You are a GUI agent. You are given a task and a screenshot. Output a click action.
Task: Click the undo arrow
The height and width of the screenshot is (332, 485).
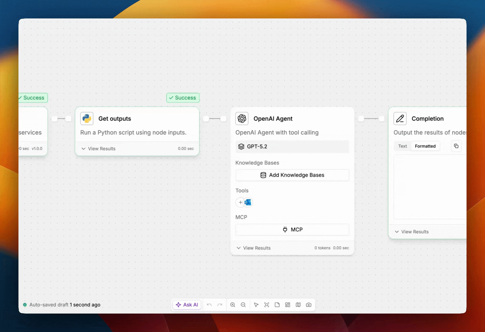coord(209,305)
